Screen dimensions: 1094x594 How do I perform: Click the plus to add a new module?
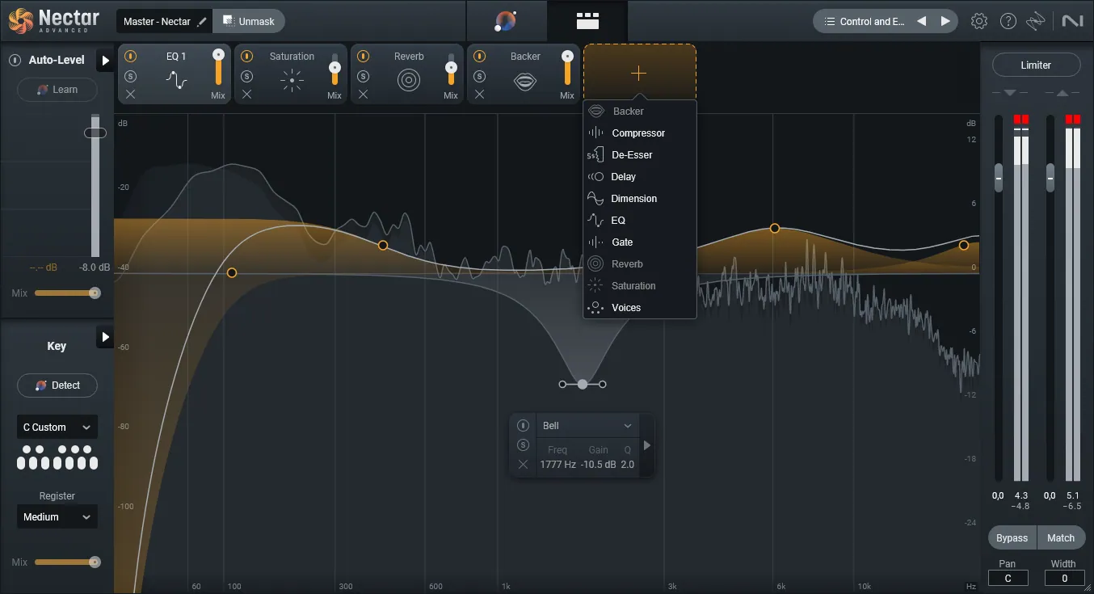pyautogui.click(x=639, y=72)
